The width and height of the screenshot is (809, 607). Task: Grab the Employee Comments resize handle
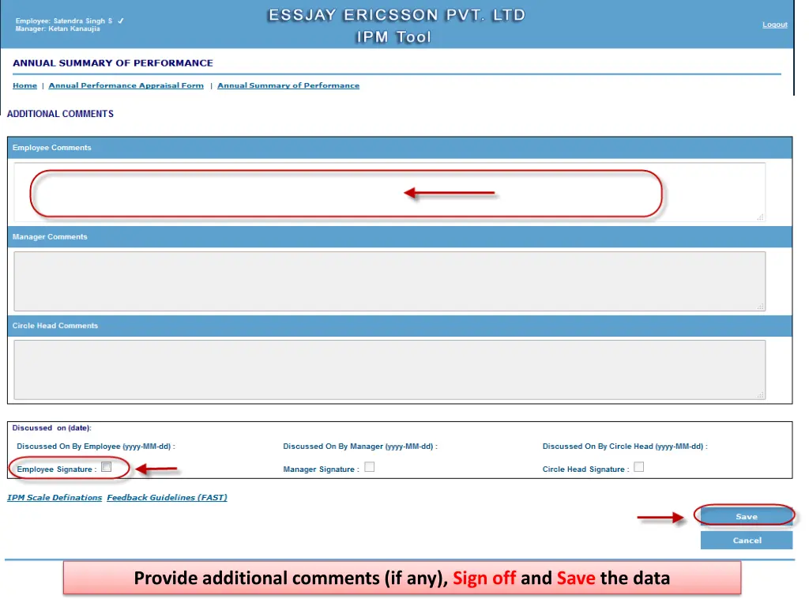point(760,217)
